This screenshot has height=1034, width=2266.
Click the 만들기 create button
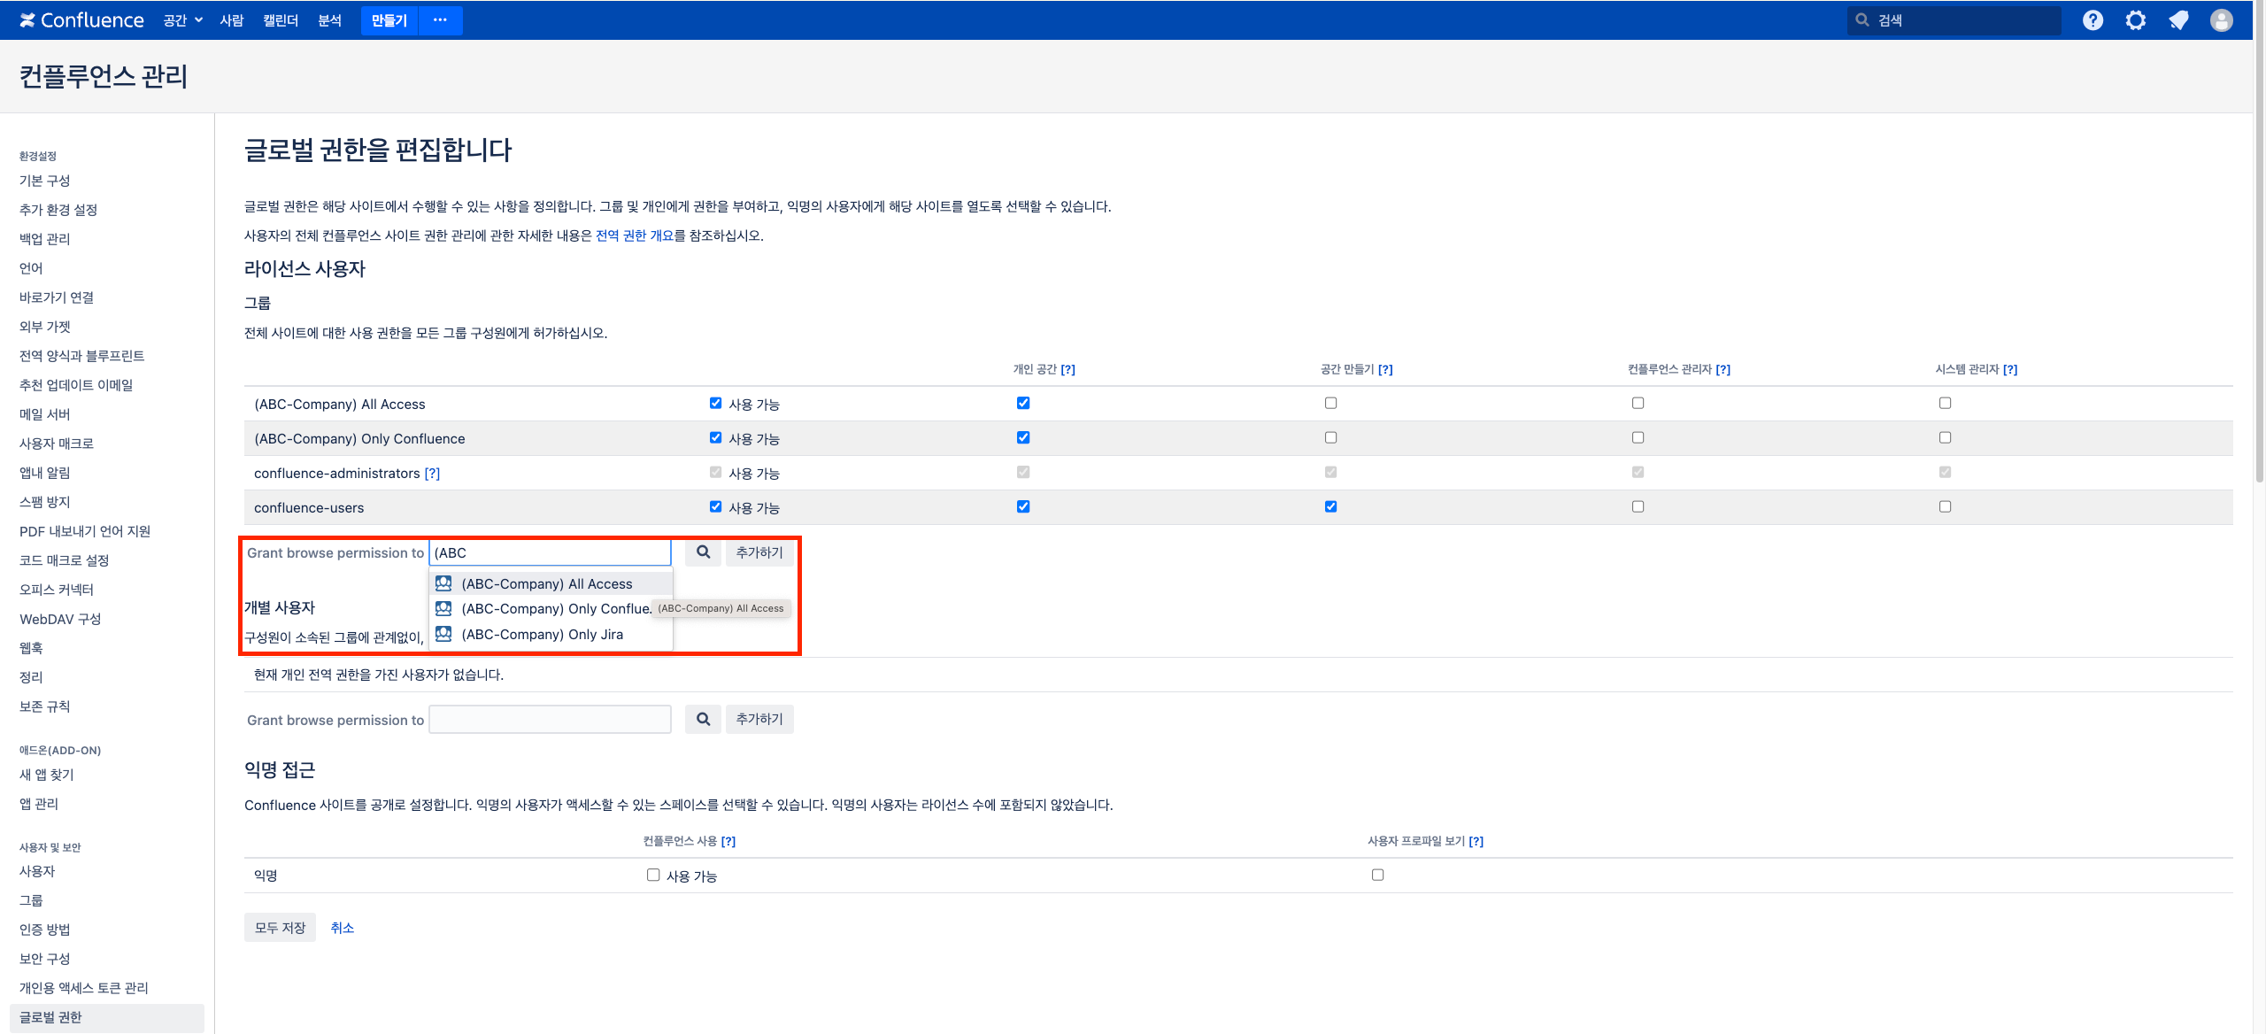pyautogui.click(x=389, y=19)
